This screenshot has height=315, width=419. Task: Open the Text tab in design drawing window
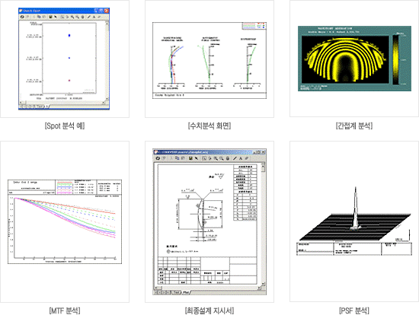point(177,292)
